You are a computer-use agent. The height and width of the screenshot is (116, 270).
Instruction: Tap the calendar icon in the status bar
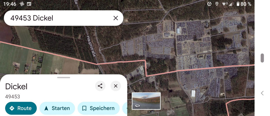click(29, 4)
